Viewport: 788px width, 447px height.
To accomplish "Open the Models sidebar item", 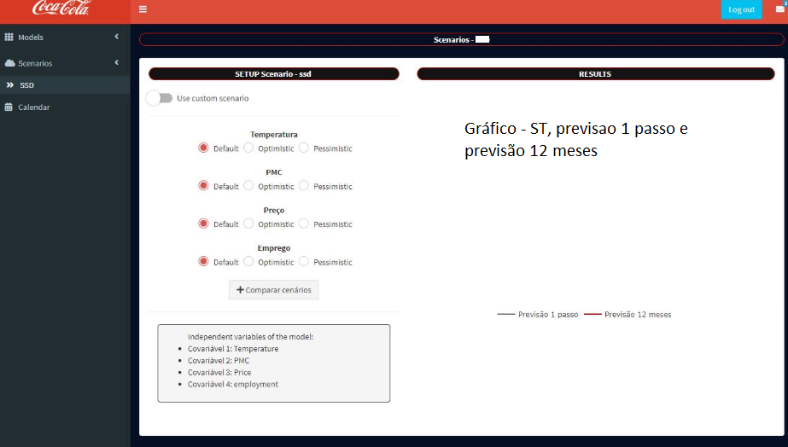I will coord(65,38).
